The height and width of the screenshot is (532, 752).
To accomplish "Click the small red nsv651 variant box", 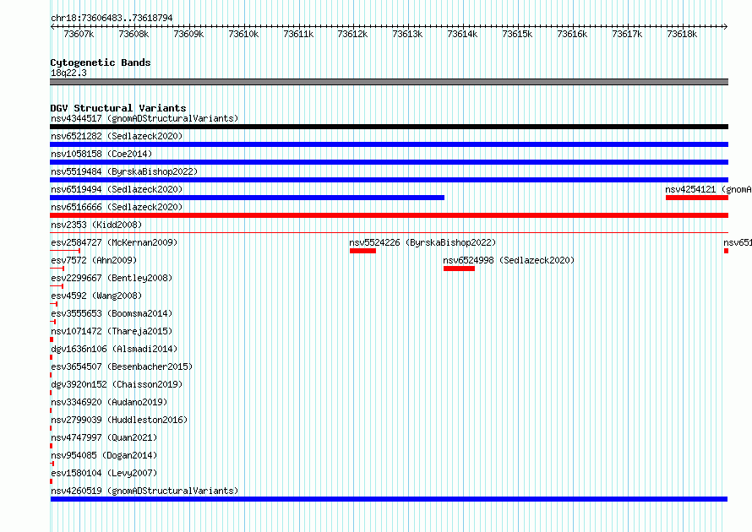I will pos(726,251).
